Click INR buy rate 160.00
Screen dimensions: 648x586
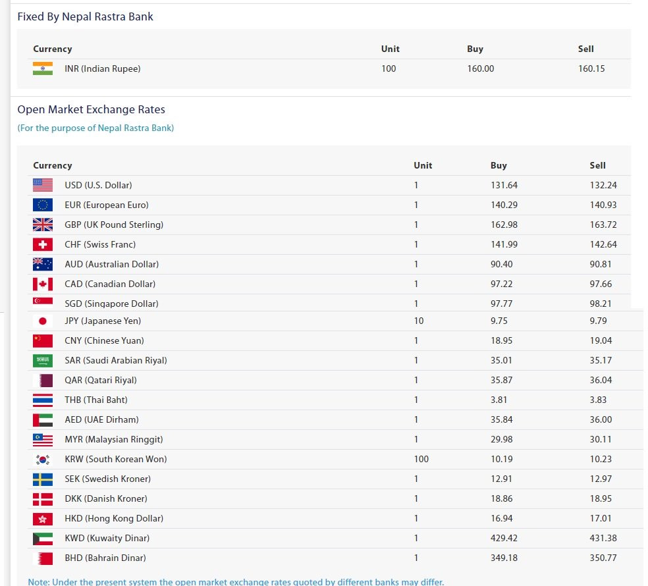pos(481,68)
